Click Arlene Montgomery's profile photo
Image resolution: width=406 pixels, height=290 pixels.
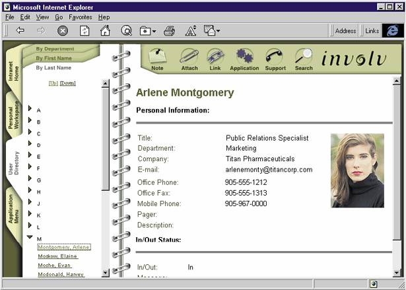[357, 170]
